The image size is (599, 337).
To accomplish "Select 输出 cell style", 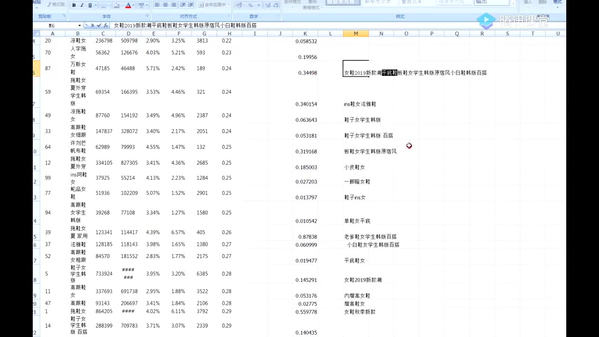I will pyautogui.click(x=491, y=2).
